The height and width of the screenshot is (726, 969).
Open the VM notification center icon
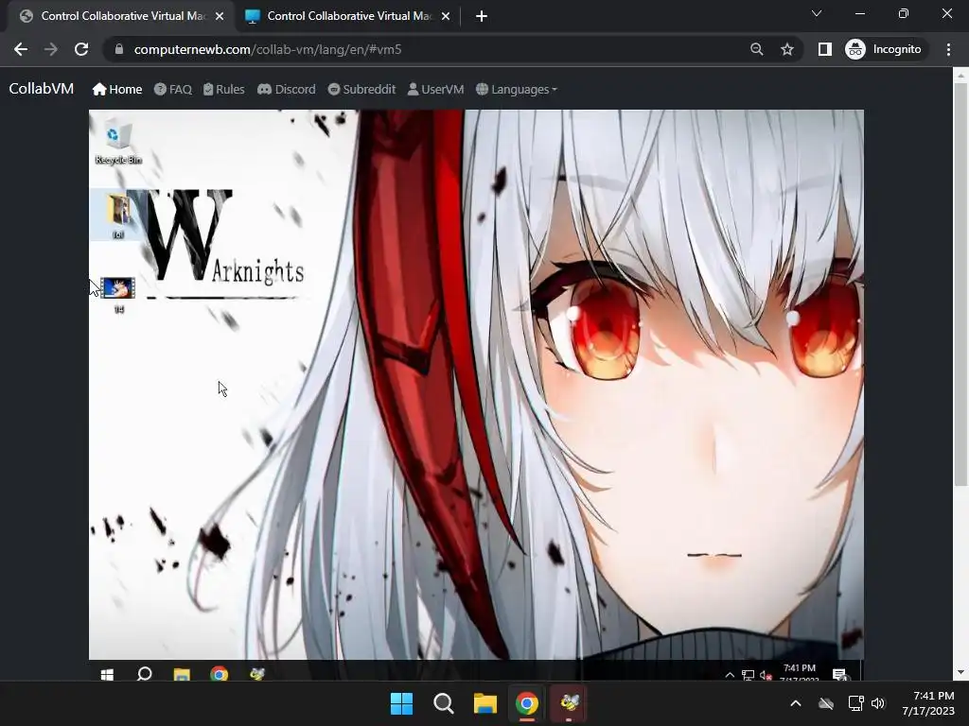tap(839, 675)
